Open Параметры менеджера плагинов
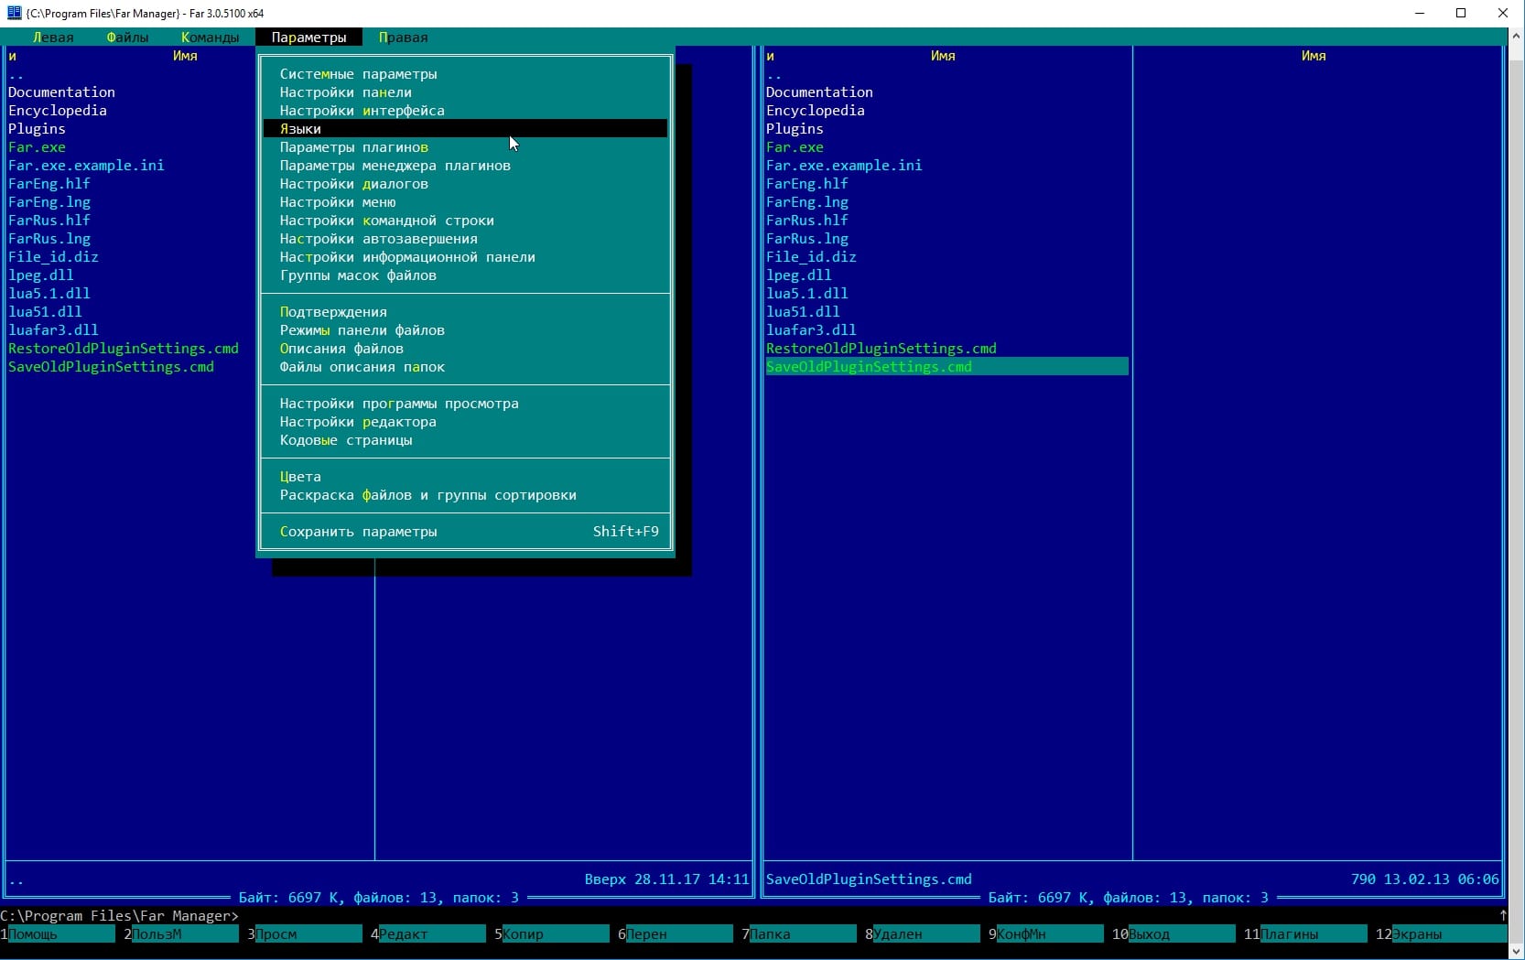The height and width of the screenshot is (960, 1525). point(465,166)
